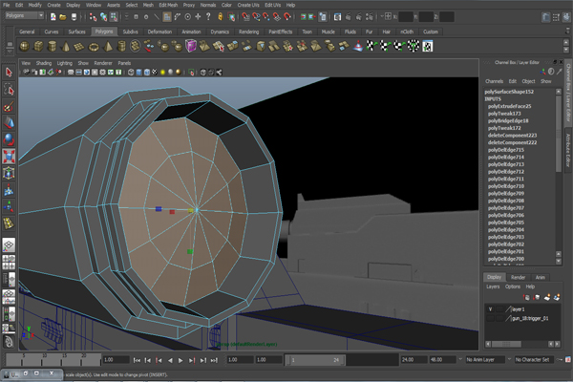573x382 pixels.
Task: Click the time range slider bar
Action: pyautogui.click(x=316, y=360)
